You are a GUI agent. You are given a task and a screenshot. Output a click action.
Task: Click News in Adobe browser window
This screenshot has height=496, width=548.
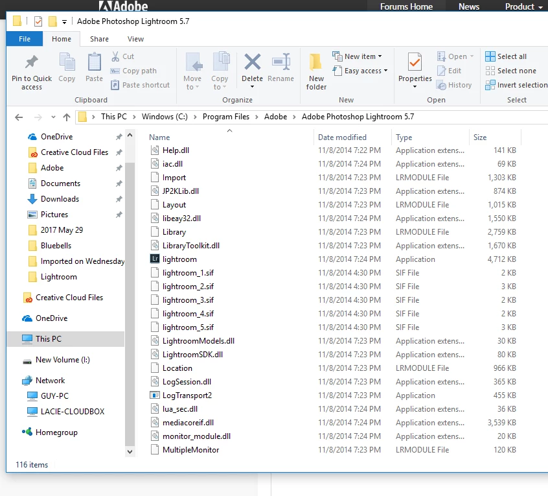469,6
